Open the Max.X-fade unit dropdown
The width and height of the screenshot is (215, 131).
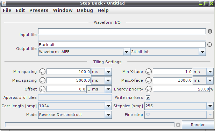pyautogui.click(x=203, y=80)
